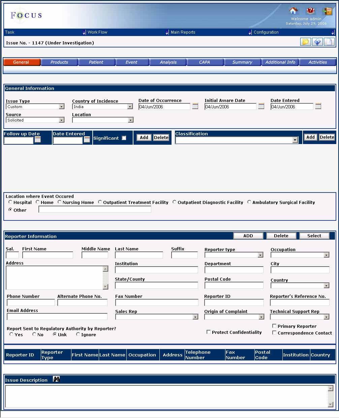Viewport: 339px width, 418px height.
Task: Open the Configuration menu
Action: 294,32
